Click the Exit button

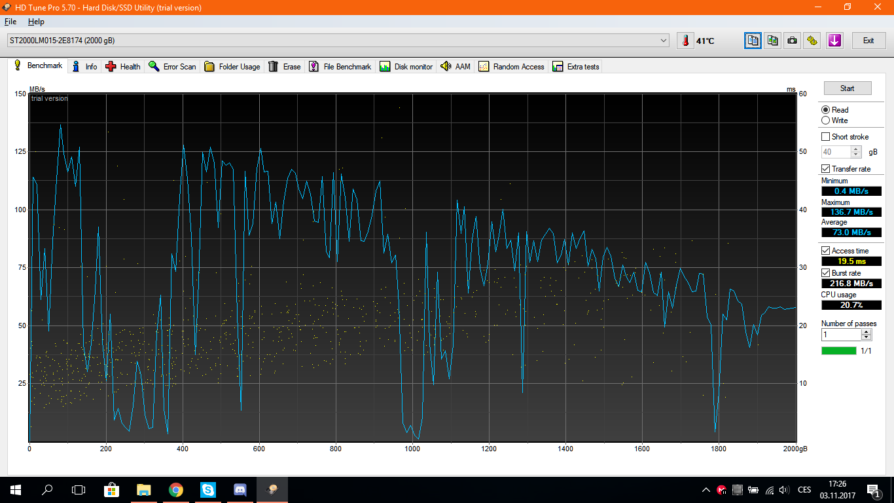point(868,41)
